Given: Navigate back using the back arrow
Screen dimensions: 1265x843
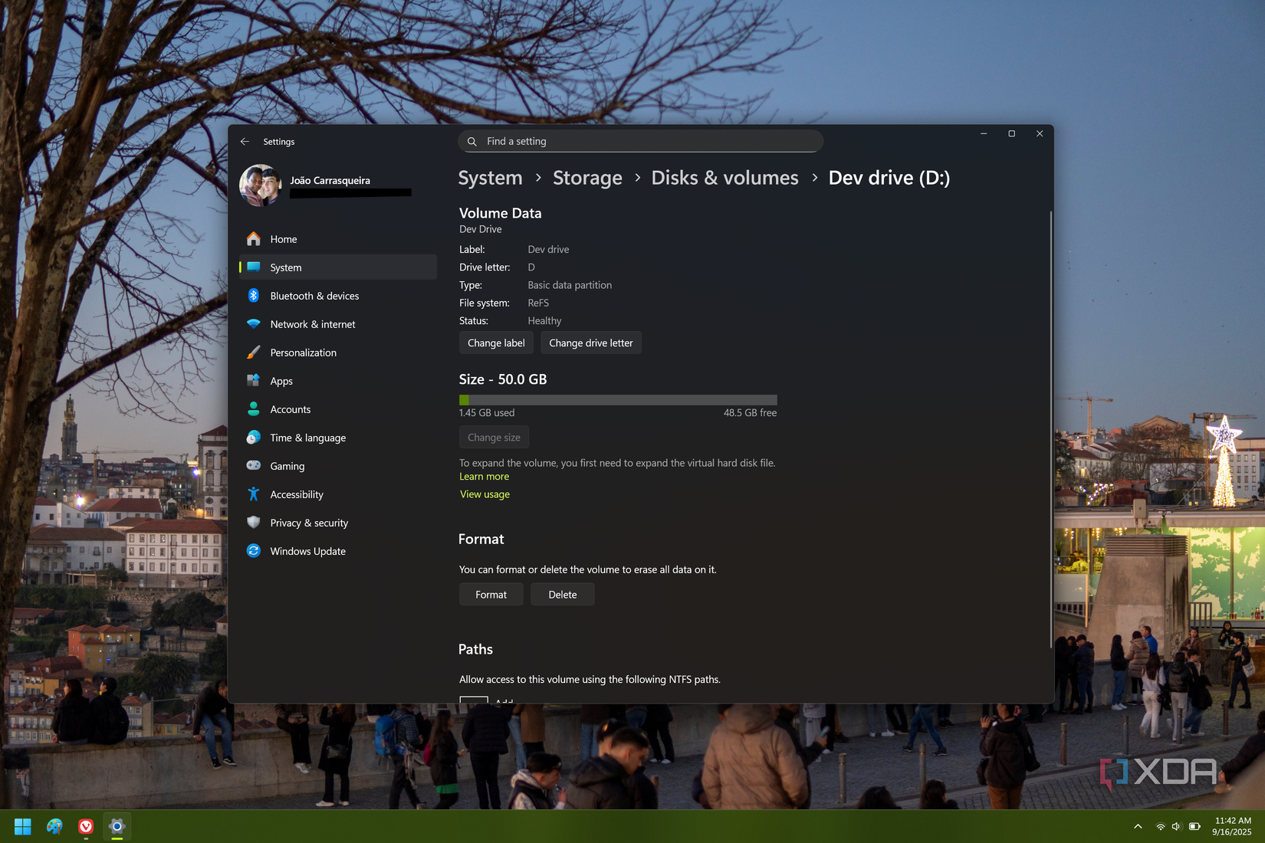Looking at the screenshot, I should pyautogui.click(x=245, y=141).
